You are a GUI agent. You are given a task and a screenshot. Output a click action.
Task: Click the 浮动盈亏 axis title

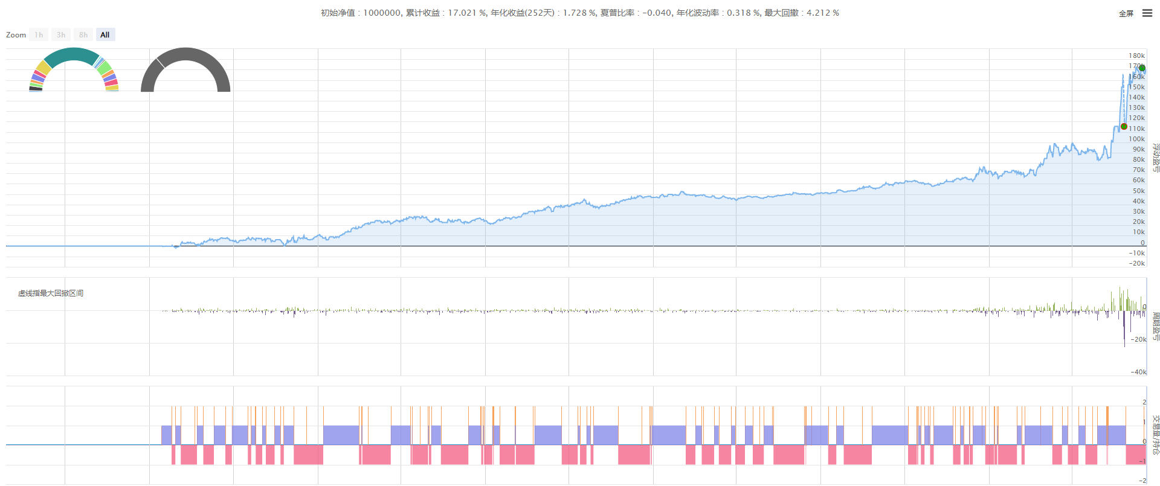tap(1155, 158)
